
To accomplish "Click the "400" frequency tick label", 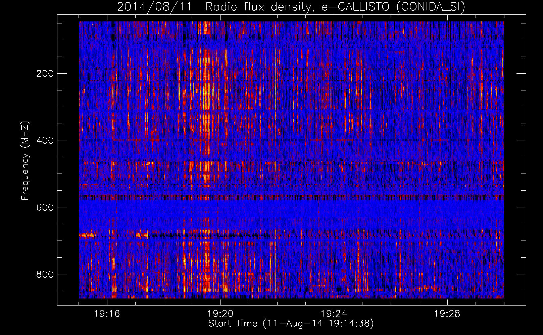I will 45,140.
